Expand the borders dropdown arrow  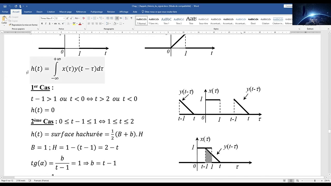[123, 24]
